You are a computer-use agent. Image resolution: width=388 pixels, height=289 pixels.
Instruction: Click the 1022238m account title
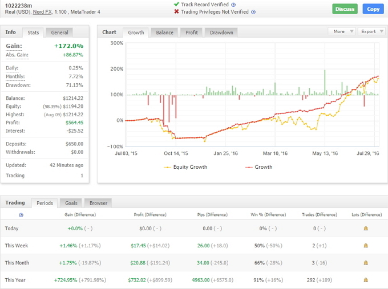tap(18, 6)
